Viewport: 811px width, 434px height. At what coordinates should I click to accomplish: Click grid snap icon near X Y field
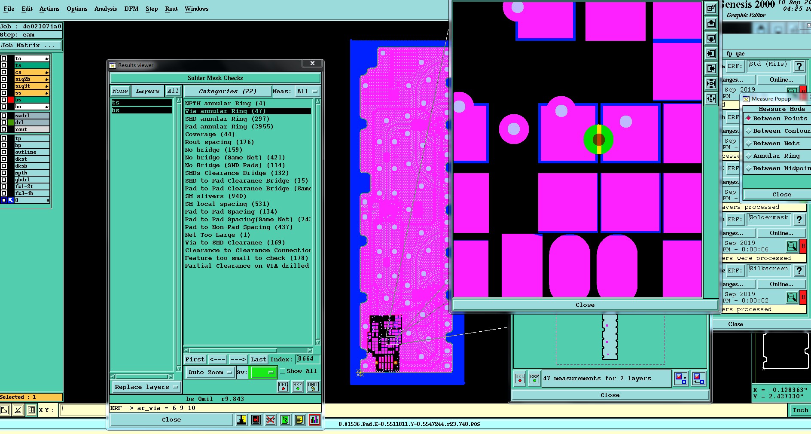(x=31, y=410)
